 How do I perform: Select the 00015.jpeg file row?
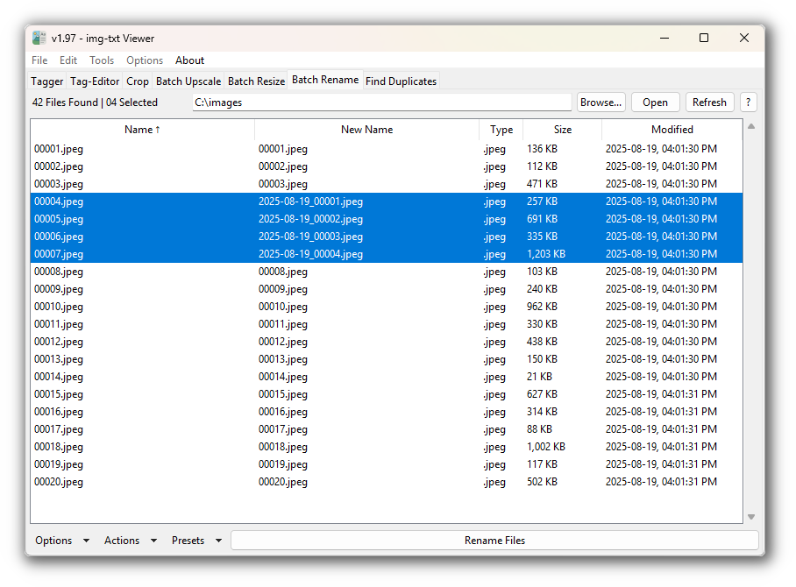click(x=387, y=394)
